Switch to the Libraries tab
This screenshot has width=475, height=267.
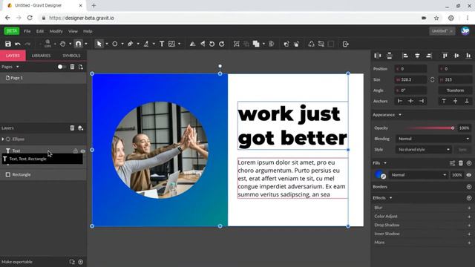tap(41, 56)
